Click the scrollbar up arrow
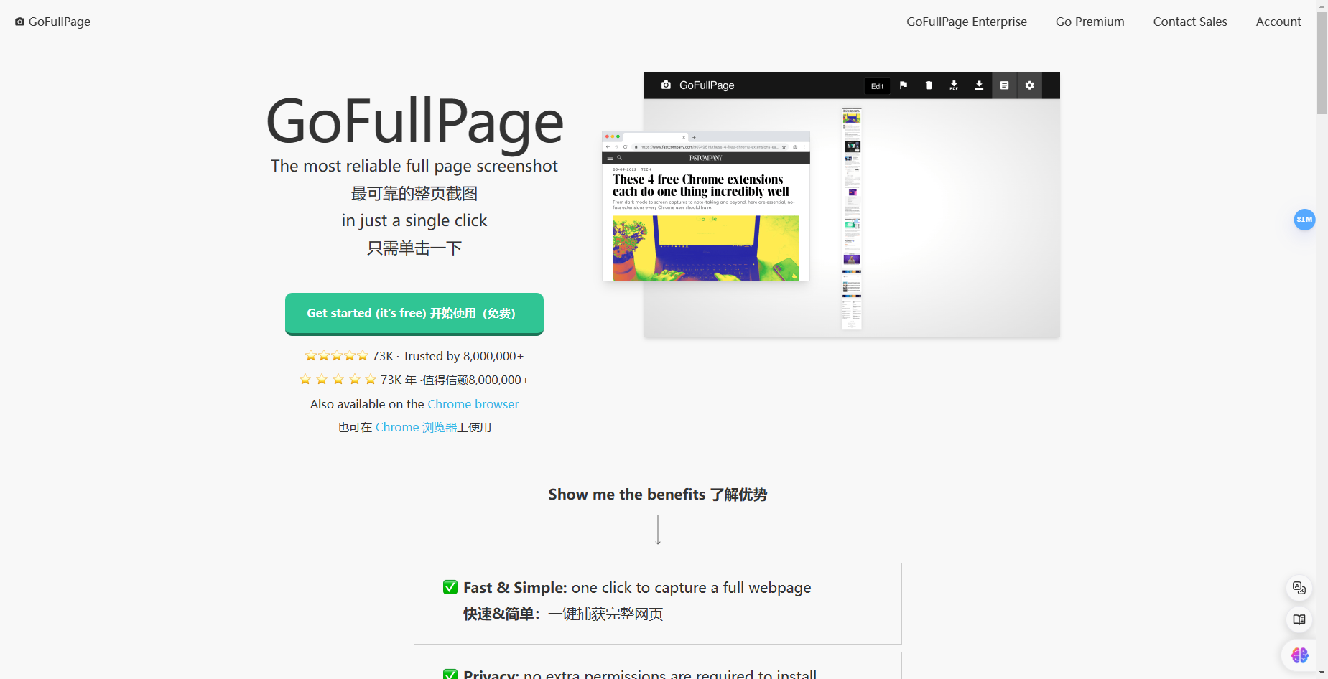Viewport: 1328px width, 679px height. pos(1322,5)
